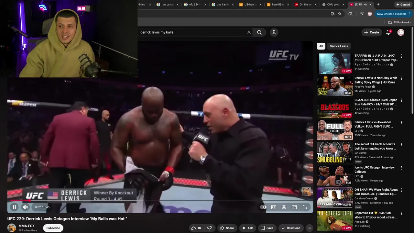The height and width of the screenshot is (233, 414).
Task: Open the Chrome profile avatar
Action: tap(370, 14)
